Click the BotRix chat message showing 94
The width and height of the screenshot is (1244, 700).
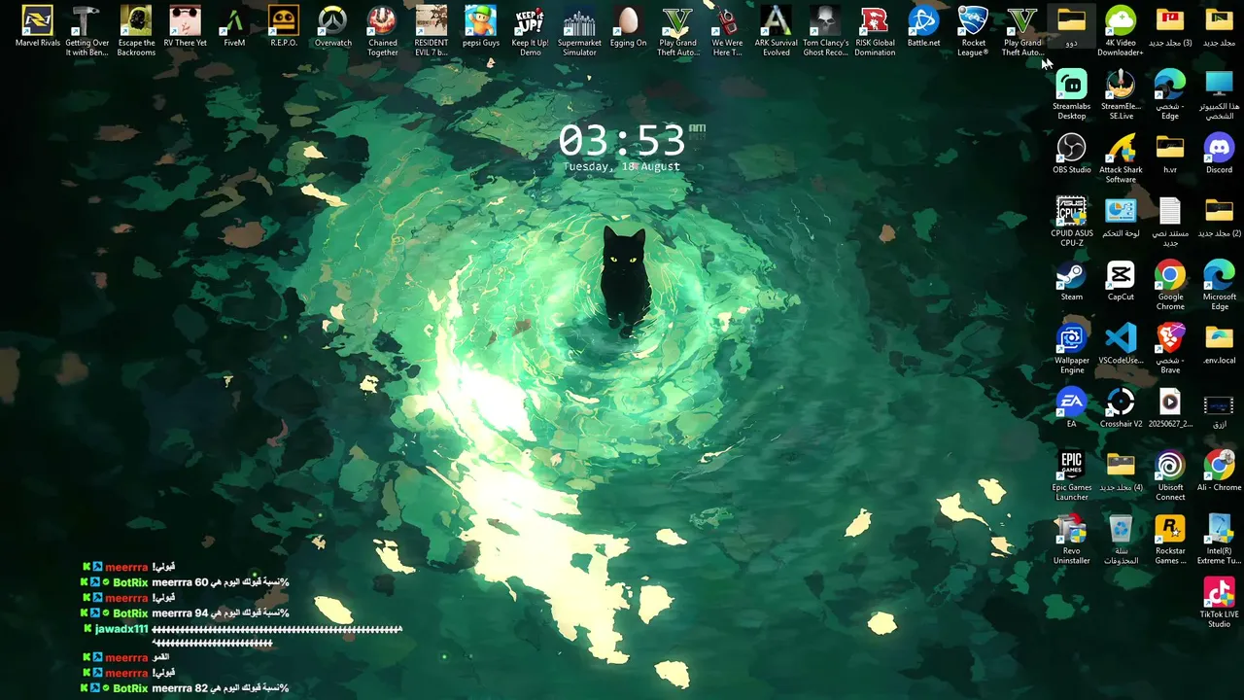(x=186, y=613)
